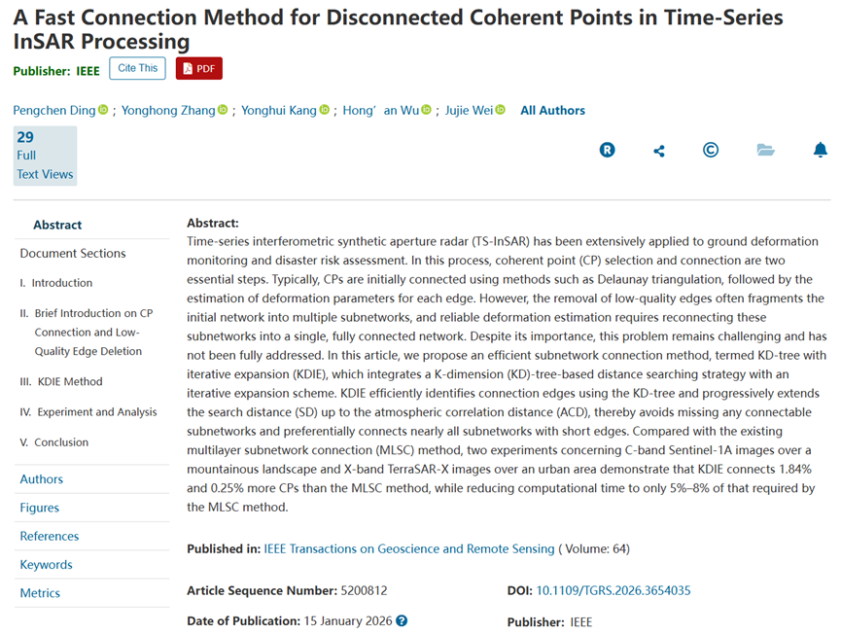Image resolution: width=841 pixels, height=634 pixels.
Task: Download the article PDF
Action: click(199, 68)
